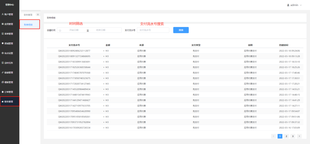Open 账户管理 in the sidebar
This screenshot has height=144, width=310.
click(x=8, y=14)
